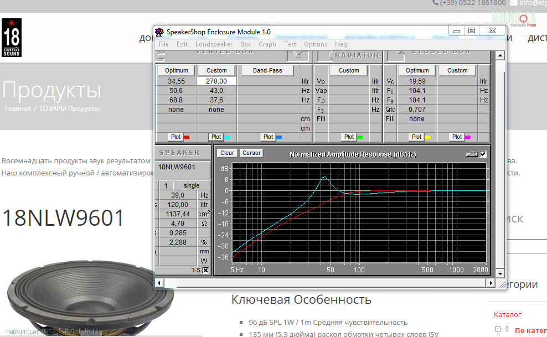Click the Band-Pass button

[x=267, y=70]
